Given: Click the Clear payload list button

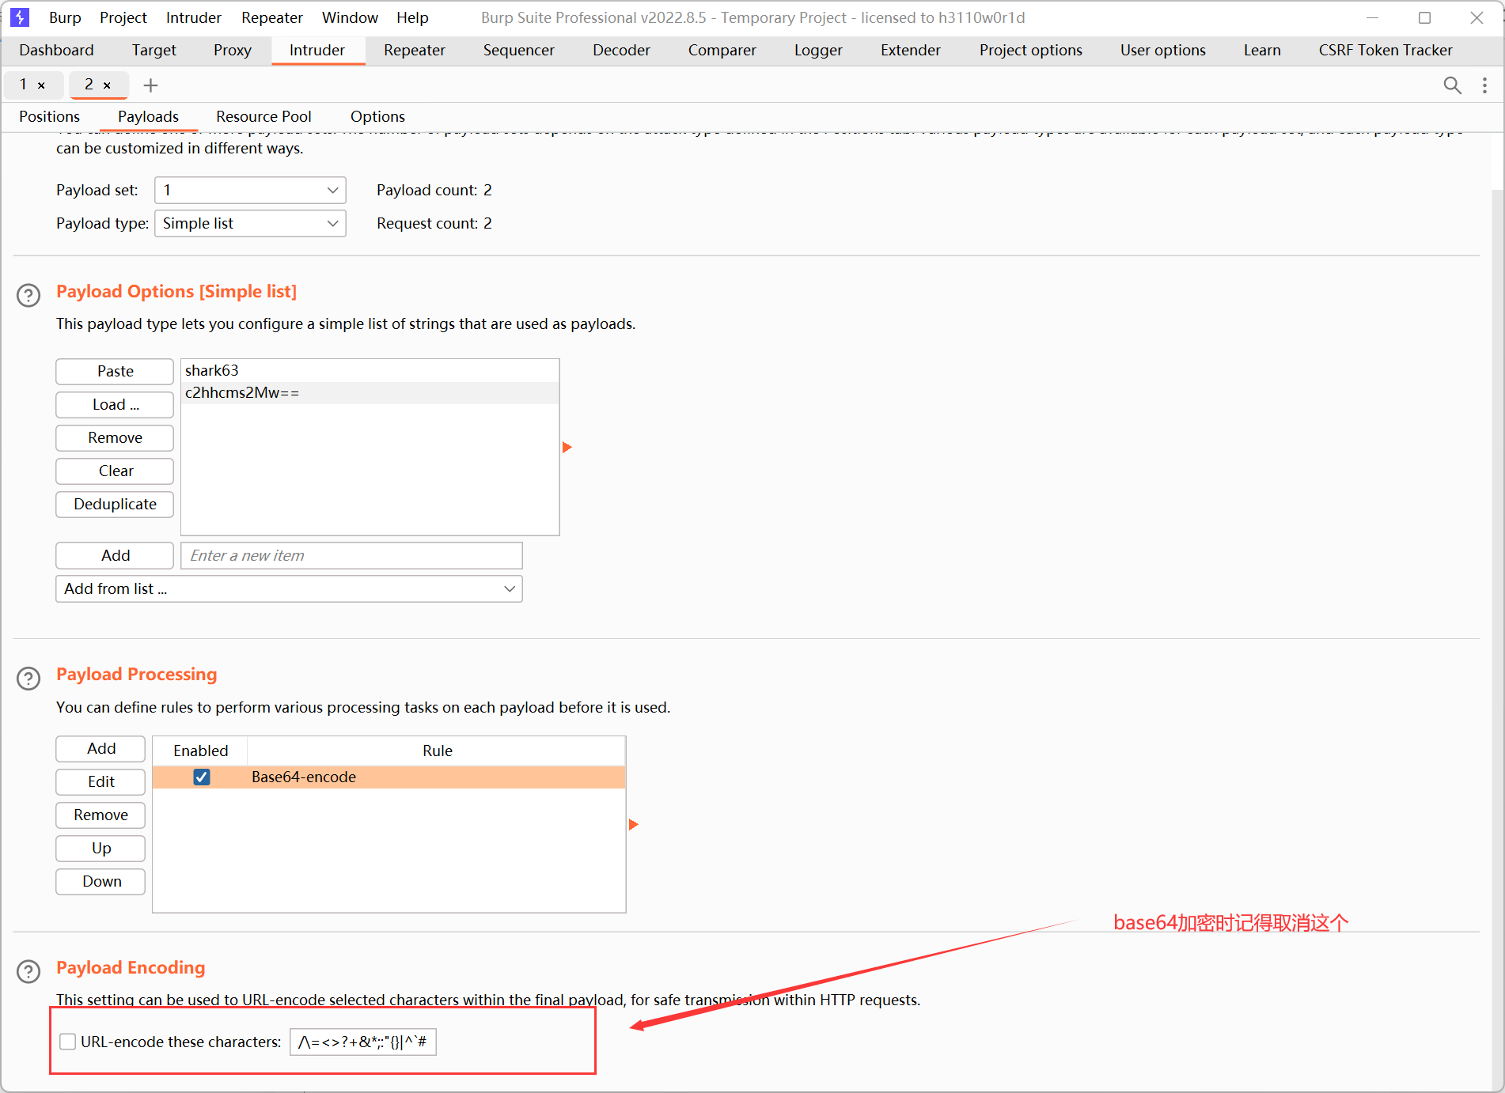Looking at the screenshot, I should pyautogui.click(x=115, y=471).
